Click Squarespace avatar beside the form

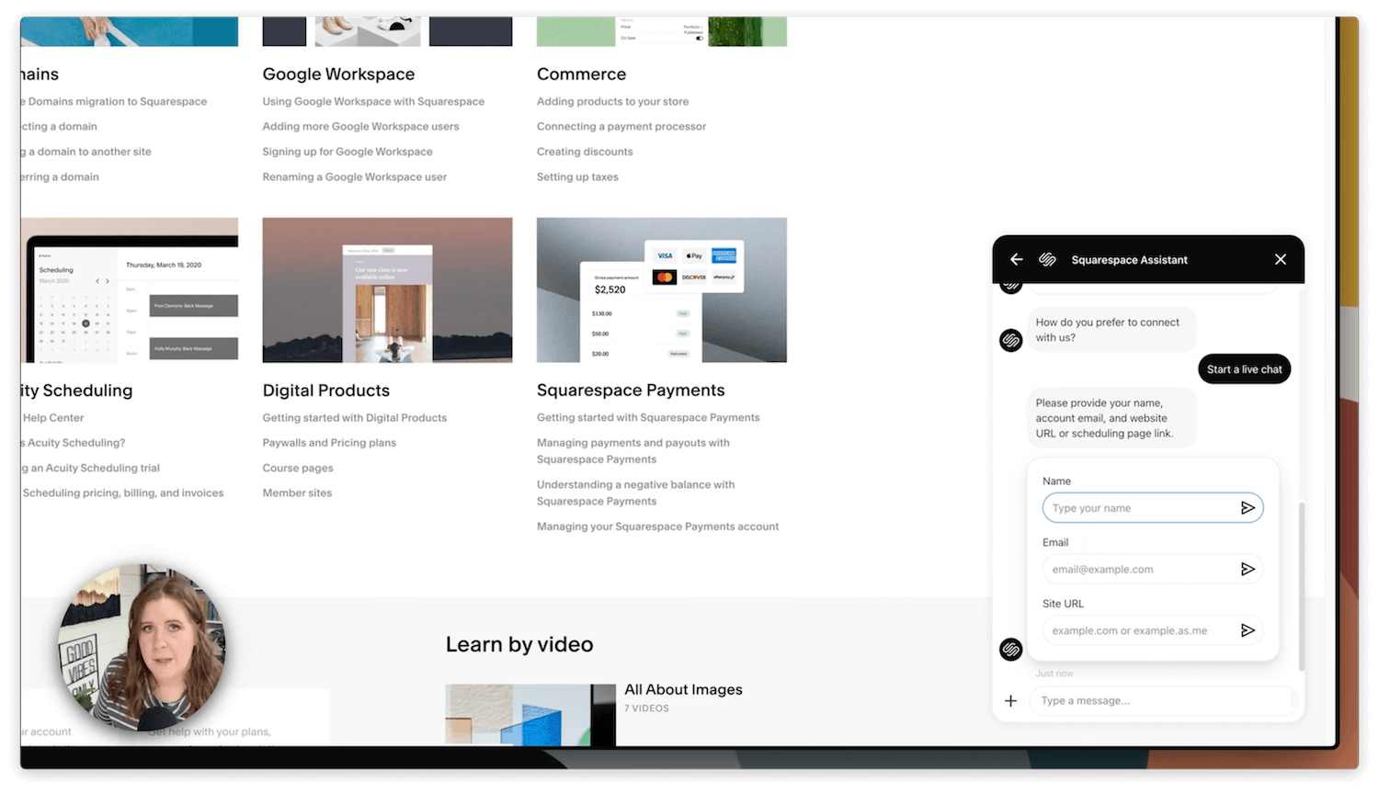pyautogui.click(x=1011, y=650)
